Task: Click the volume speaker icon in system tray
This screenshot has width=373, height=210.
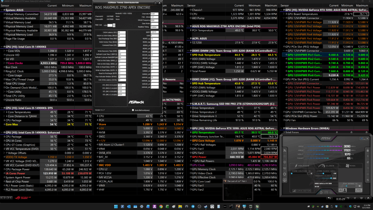Action: tap(358, 206)
